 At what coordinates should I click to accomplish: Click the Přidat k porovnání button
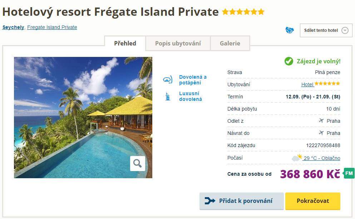[x=242, y=201]
